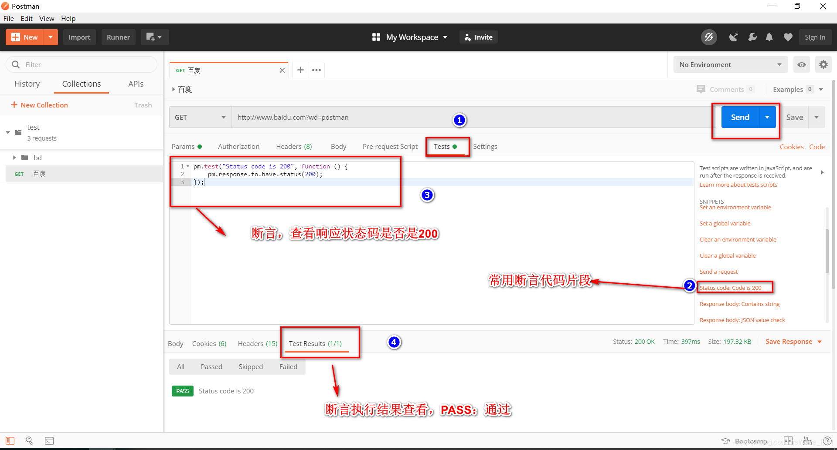837x450 pixels.
Task: Click the Invite button
Action: point(478,37)
